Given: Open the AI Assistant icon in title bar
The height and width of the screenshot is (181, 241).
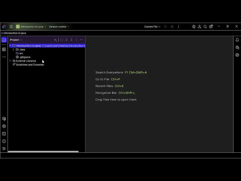Looking at the screenshot, I should pyautogui.click(x=194, y=27).
